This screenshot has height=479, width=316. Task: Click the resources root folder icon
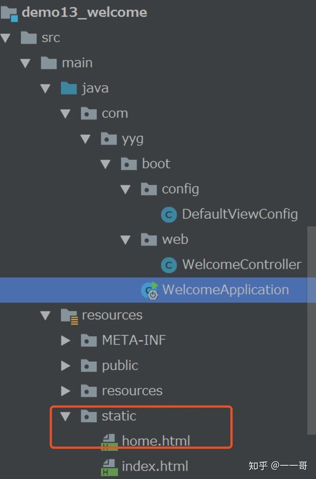click(69, 316)
